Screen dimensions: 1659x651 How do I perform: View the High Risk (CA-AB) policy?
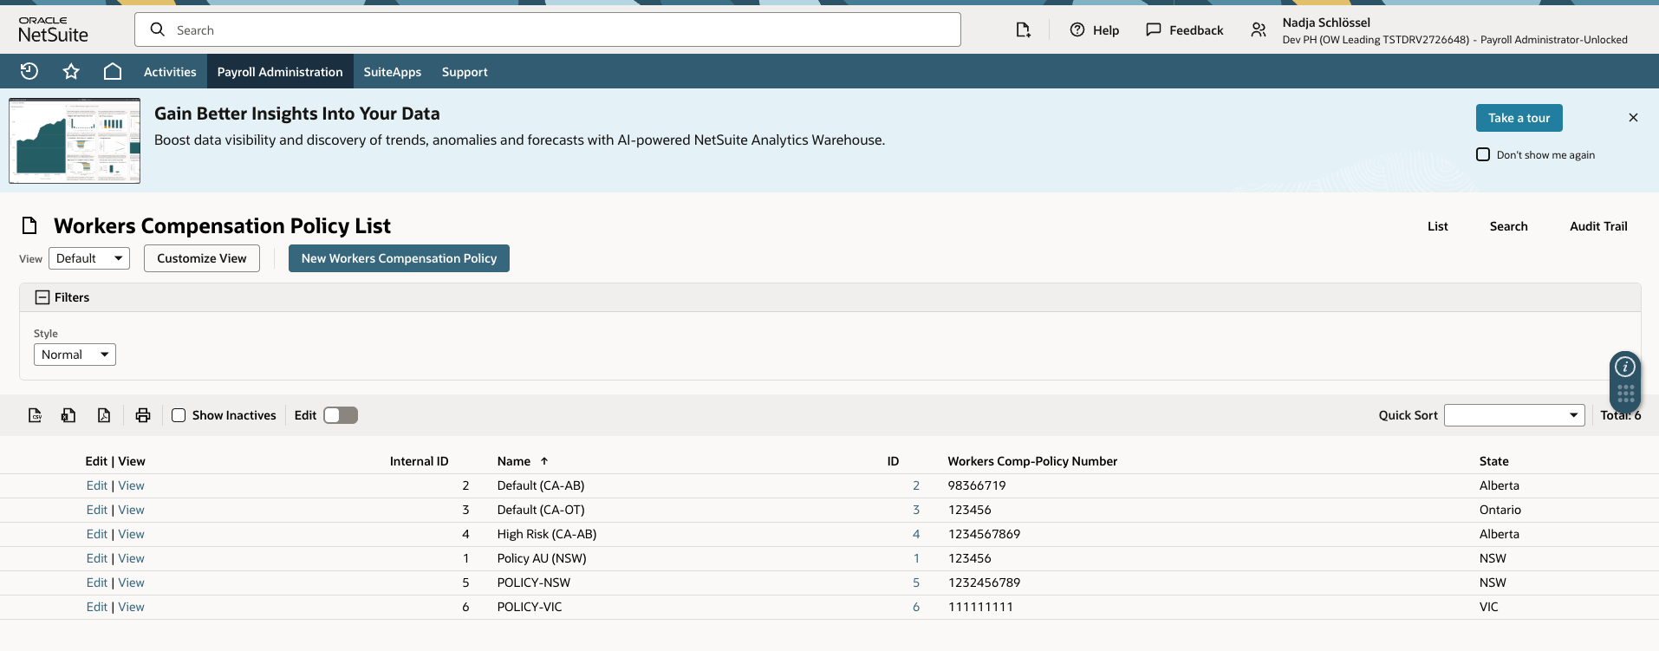click(x=132, y=534)
